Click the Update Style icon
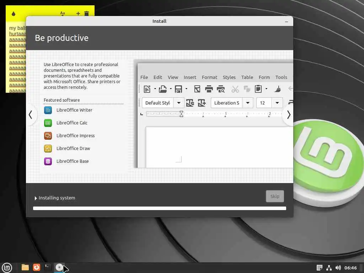Image resolution: width=364 pixels, height=273 pixels. (190, 103)
